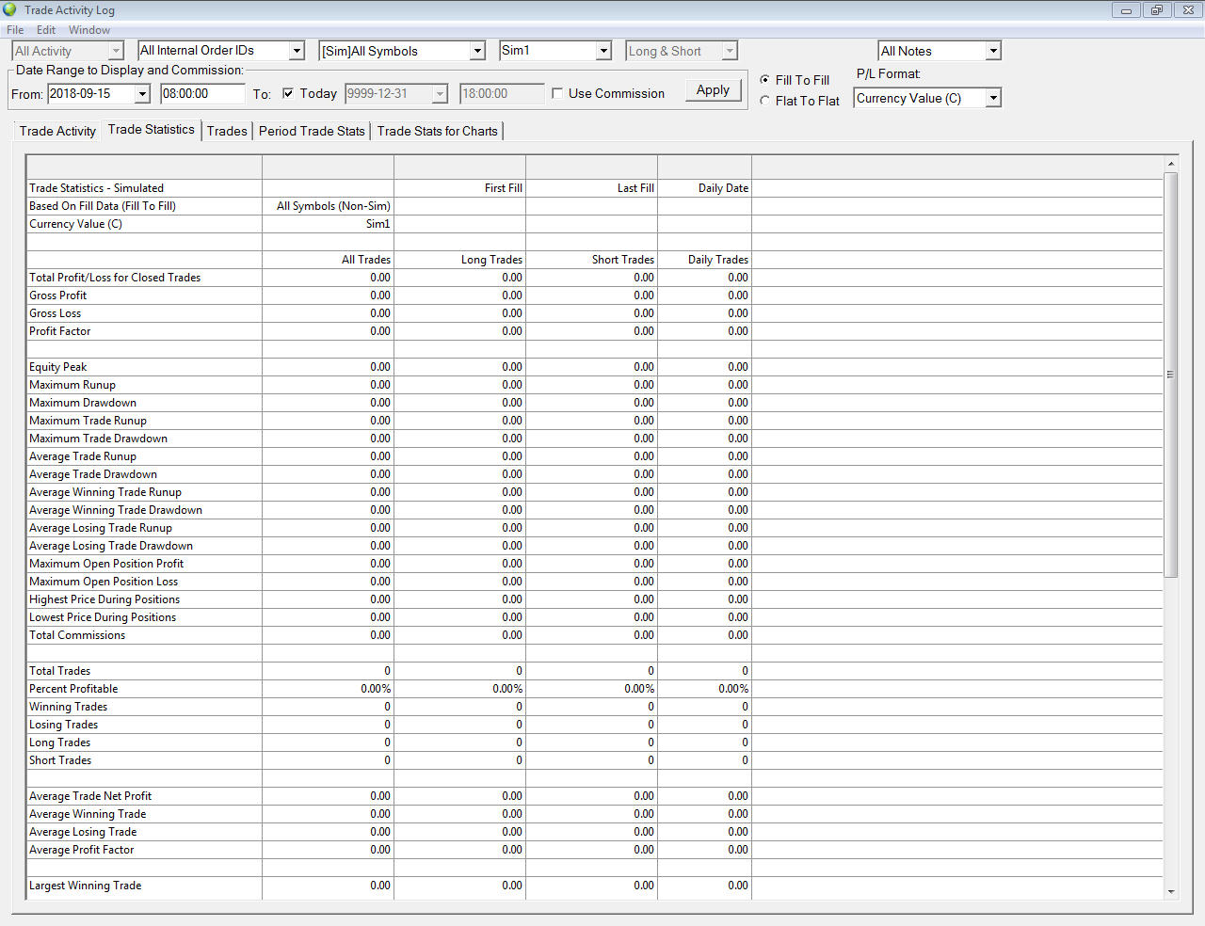Viewport: 1205px width, 926px height.
Task: Expand the Long & Short dropdown
Action: coord(730,51)
